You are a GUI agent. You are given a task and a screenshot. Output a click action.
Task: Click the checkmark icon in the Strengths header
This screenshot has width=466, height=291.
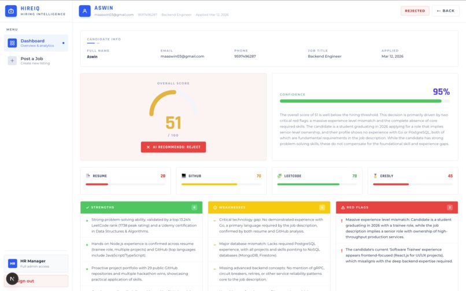tap(87, 207)
